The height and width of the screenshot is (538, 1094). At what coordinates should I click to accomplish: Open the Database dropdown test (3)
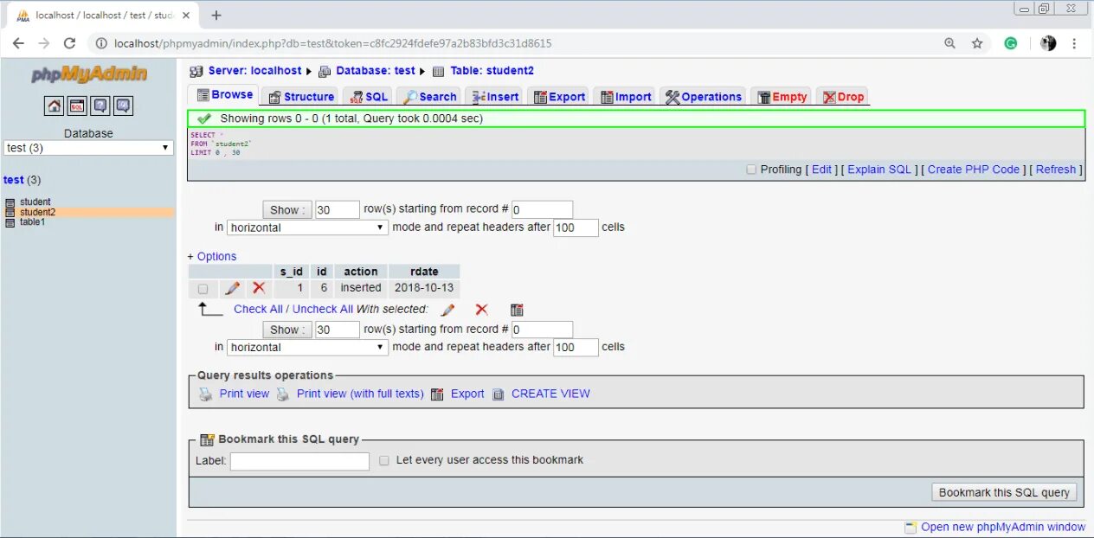pos(88,148)
